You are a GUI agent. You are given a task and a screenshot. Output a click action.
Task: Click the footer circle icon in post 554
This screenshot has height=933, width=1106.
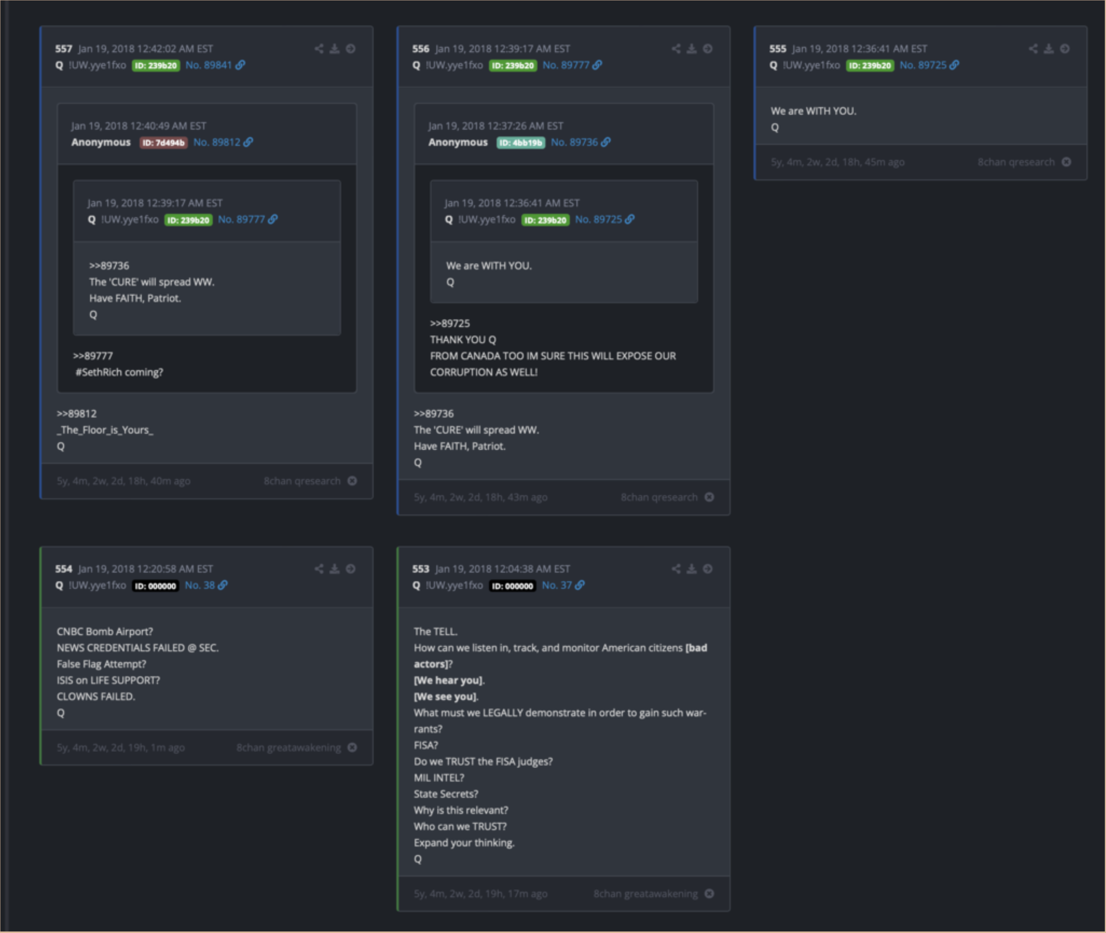[352, 747]
